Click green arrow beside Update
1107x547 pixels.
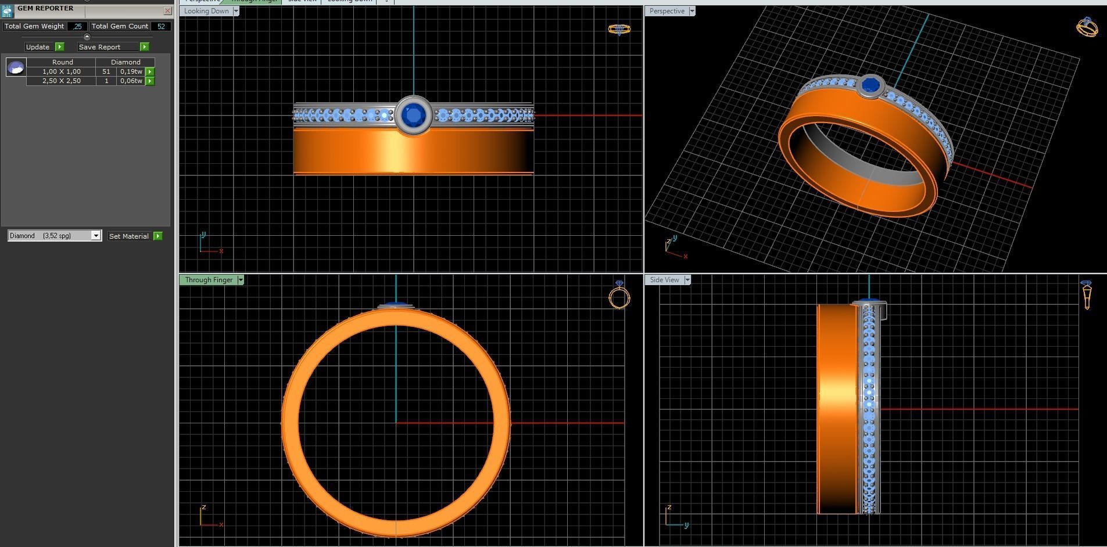60,46
